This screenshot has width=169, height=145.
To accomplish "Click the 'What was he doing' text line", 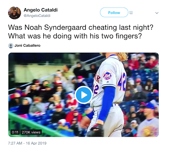I will [75, 36].
